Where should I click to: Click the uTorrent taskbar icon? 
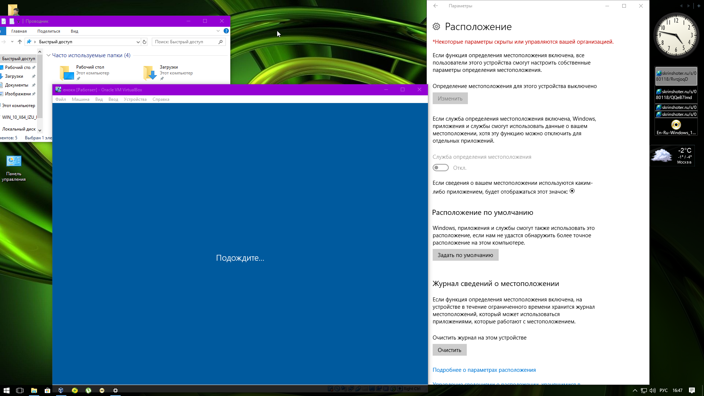[x=88, y=390]
